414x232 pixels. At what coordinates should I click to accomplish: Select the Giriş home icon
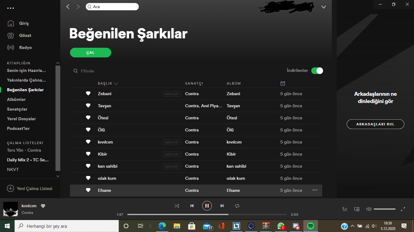coord(11,23)
